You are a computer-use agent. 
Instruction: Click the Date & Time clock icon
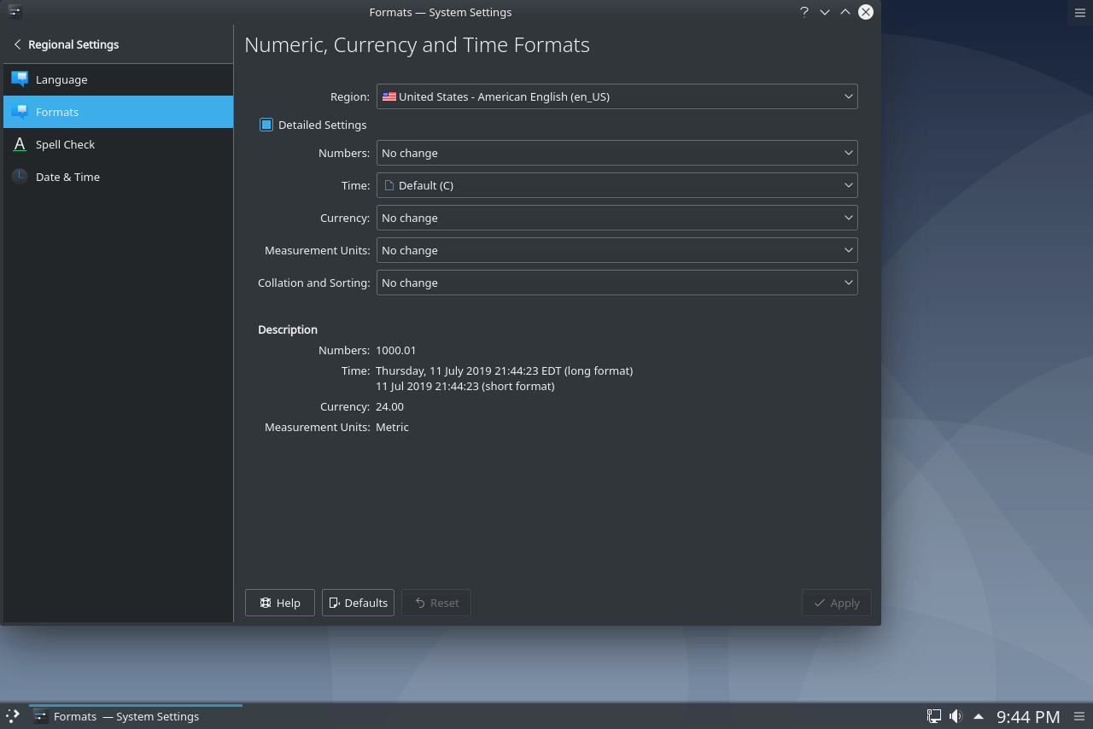[x=19, y=177]
